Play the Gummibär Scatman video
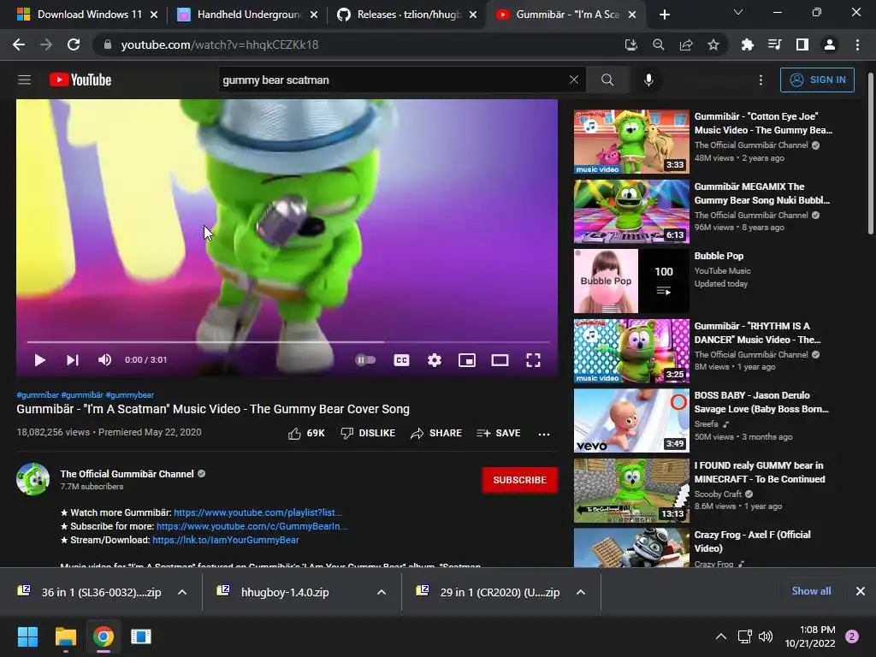 pyautogui.click(x=39, y=360)
